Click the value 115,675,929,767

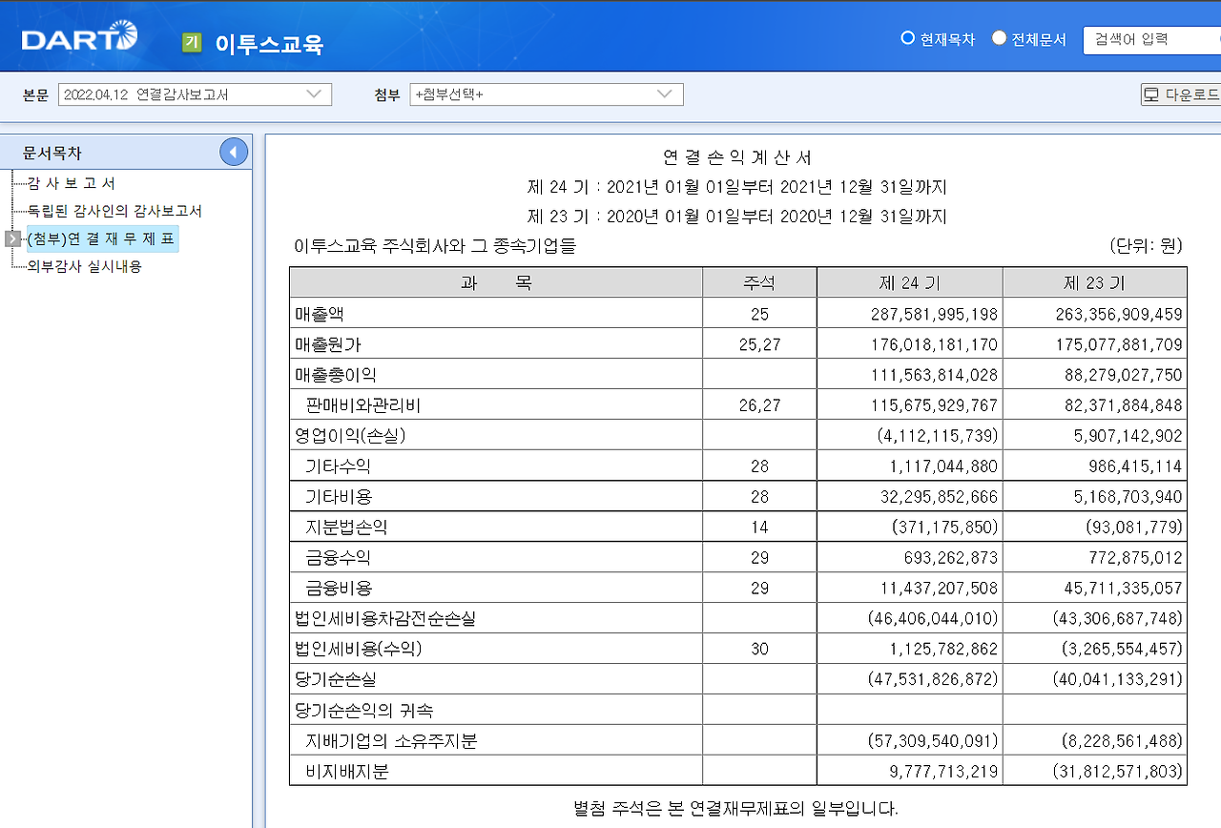click(935, 405)
